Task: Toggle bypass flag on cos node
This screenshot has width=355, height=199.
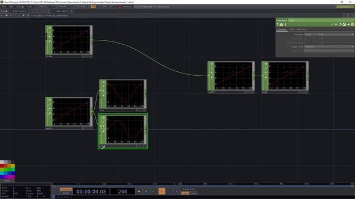Action: (x=103, y=86)
